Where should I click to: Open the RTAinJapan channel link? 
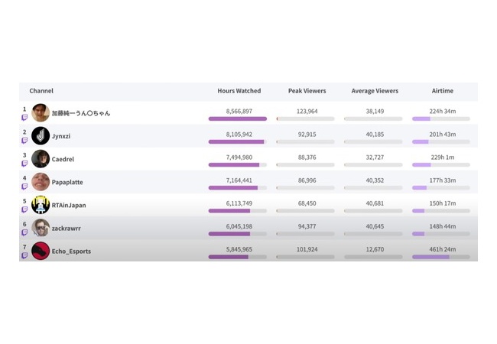(x=69, y=206)
